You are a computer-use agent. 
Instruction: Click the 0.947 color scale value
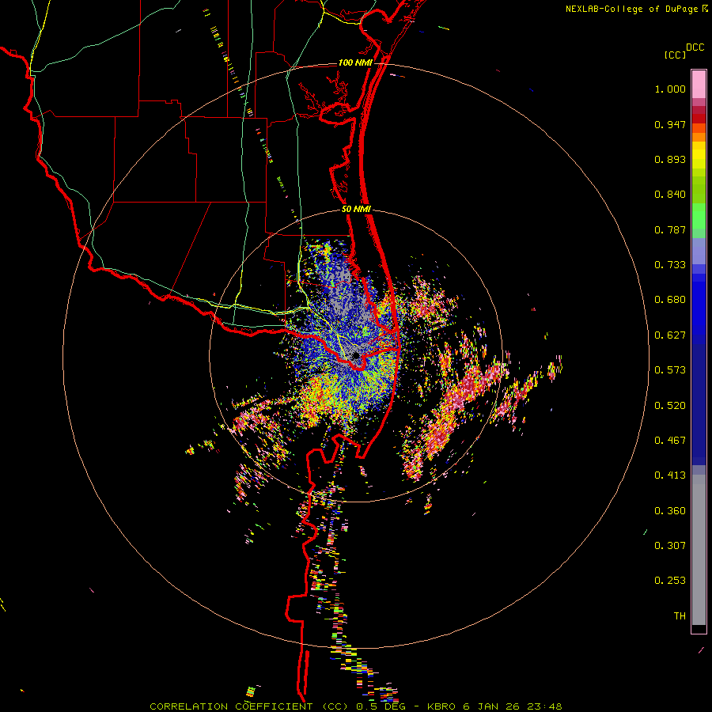pos(670,124)
